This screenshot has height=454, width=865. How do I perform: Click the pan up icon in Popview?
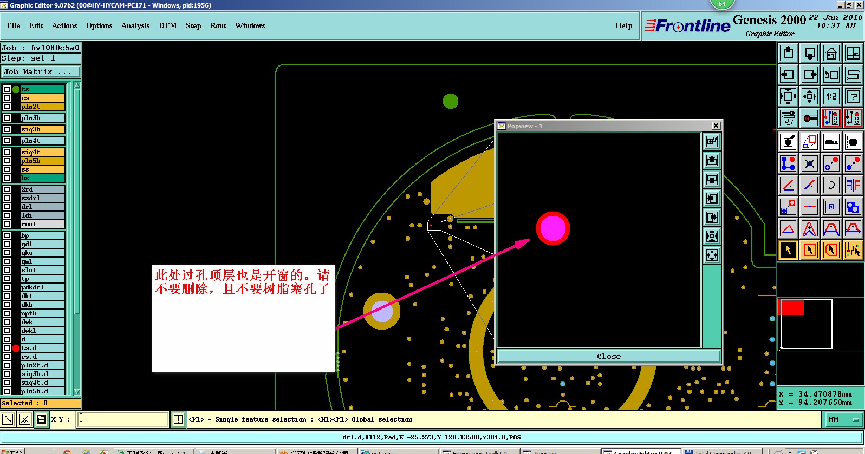click(712, 161)
